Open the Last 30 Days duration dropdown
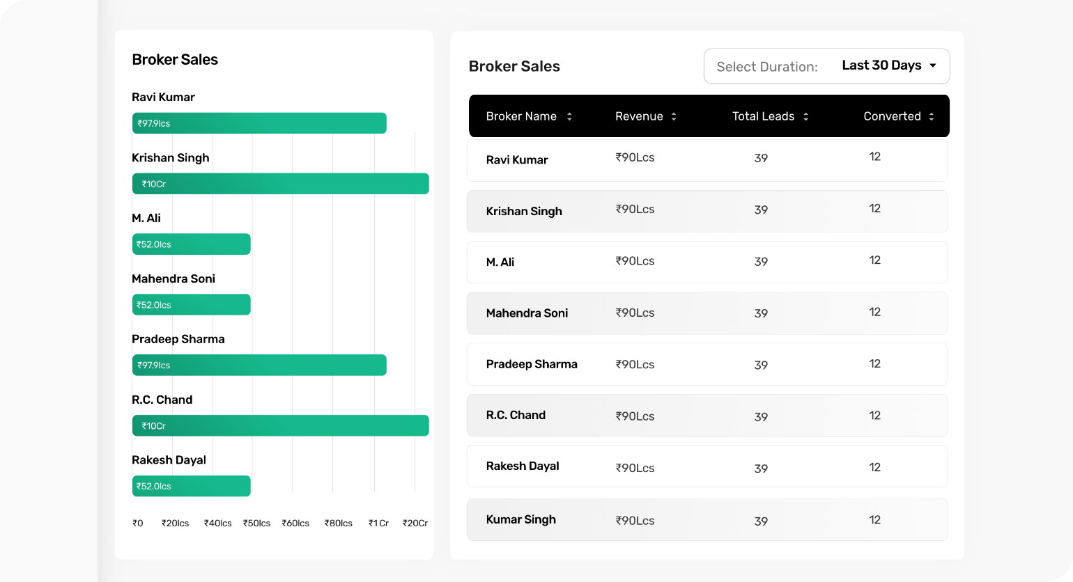 tap(826, 66)
